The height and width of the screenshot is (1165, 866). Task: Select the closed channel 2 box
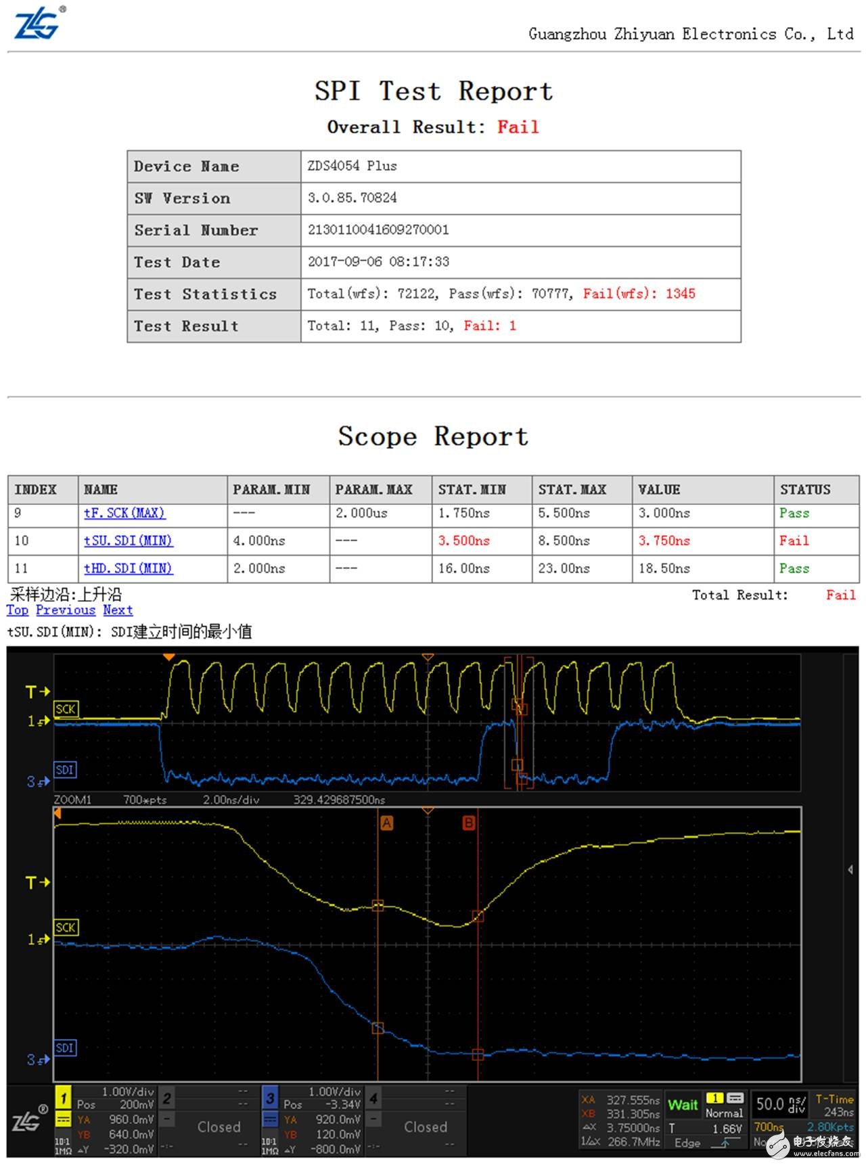click(219, 1126)
